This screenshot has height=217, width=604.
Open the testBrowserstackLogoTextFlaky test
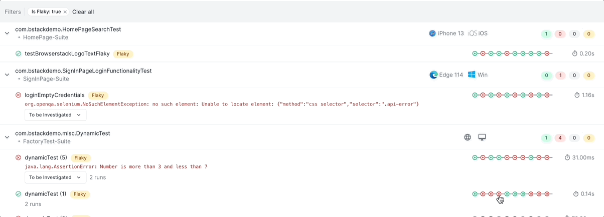pos(67,53)
